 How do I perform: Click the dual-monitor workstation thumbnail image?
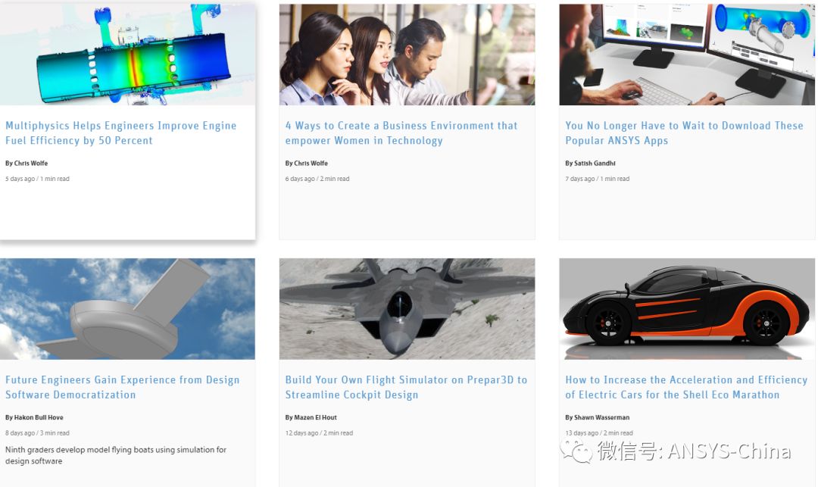tap(687, 55)
